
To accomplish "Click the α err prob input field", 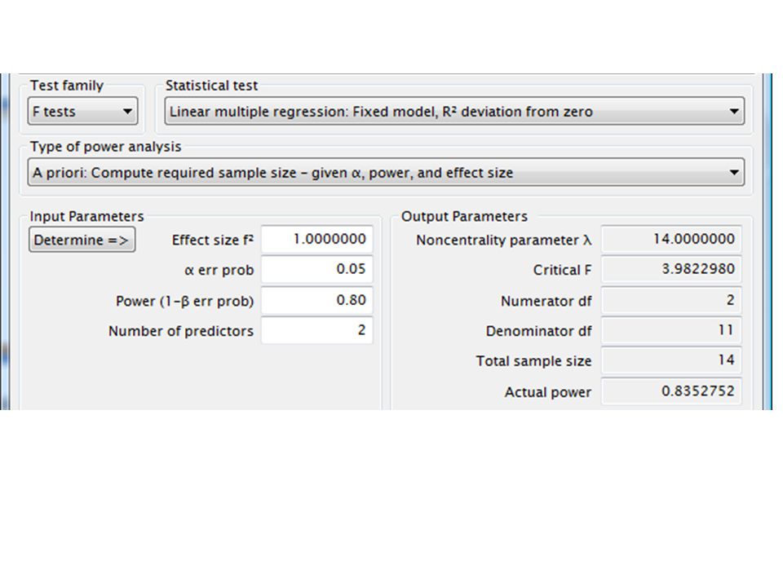I will click(x=317, y=269).
